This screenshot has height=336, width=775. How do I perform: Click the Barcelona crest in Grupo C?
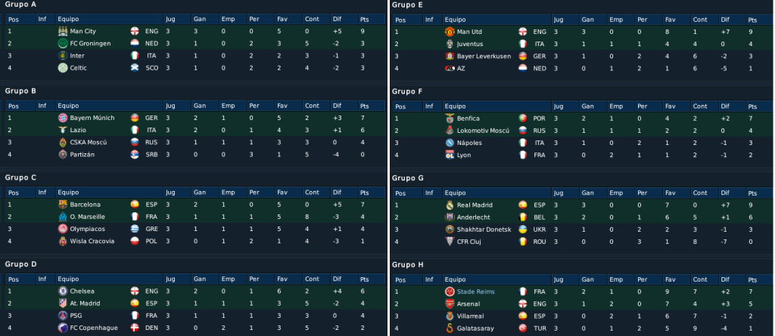click(x=62, y=205)
